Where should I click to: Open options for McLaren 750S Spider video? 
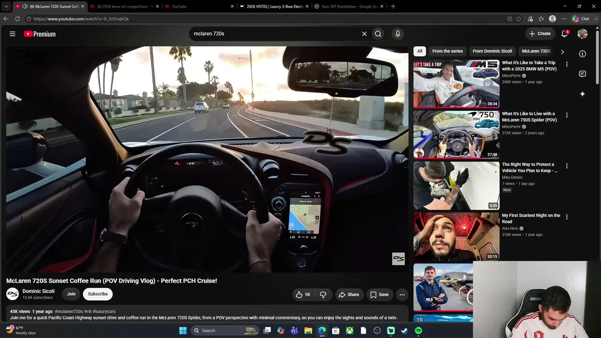coord(567,115)
